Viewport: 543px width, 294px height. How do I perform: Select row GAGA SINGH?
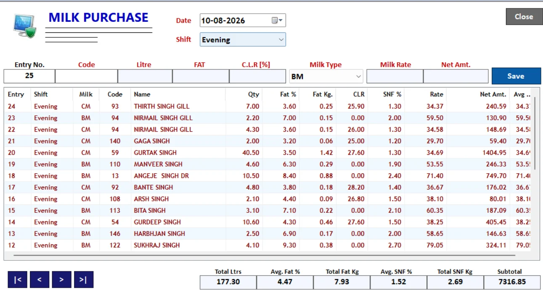click(x=267, y=141)
